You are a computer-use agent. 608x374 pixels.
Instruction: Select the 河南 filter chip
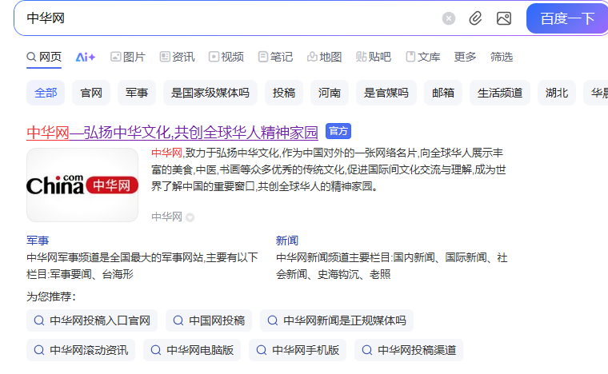pyautogui.click(x=330, y=93)
